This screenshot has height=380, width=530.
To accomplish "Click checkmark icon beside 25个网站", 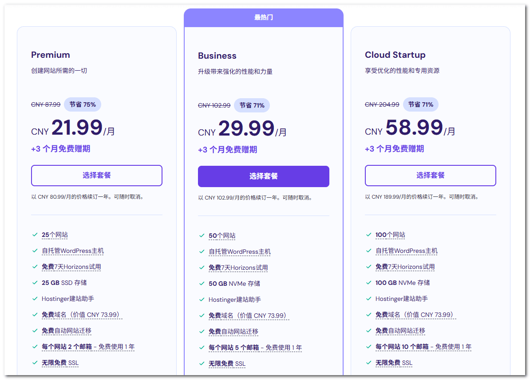I will tap(35, 235).
